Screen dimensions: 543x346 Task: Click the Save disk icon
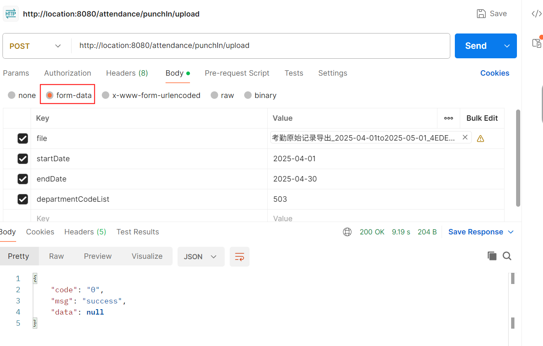coord(481,14)
